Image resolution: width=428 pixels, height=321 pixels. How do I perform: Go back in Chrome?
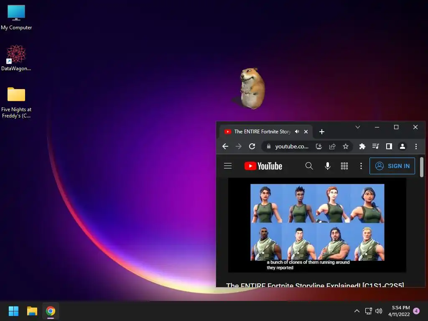(x=225, y=146)
